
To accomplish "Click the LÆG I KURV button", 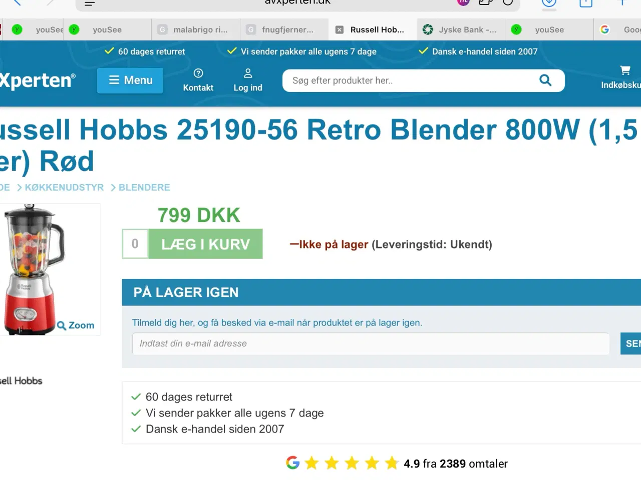I will tap(205, 244).
